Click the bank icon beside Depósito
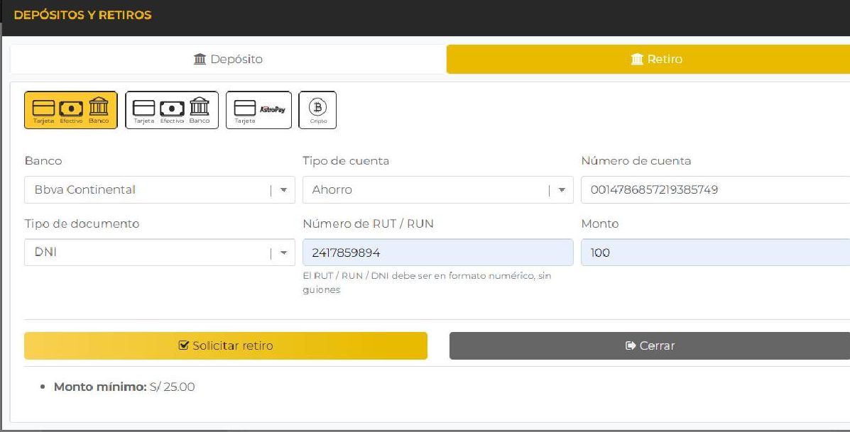850x432 pixels. [200, 60]
